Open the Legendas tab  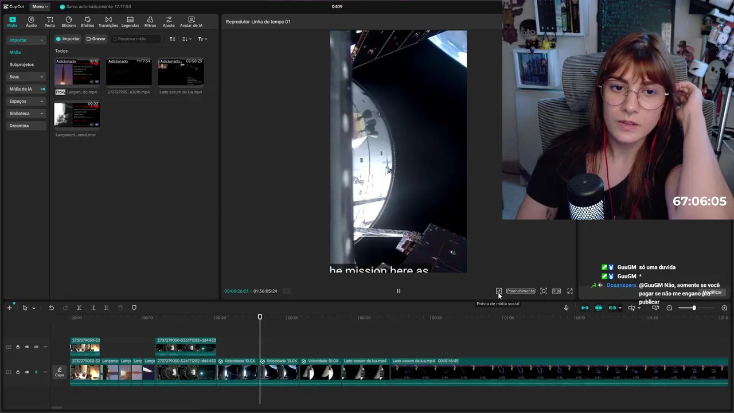pyautogui.click(x=130, y=22)
